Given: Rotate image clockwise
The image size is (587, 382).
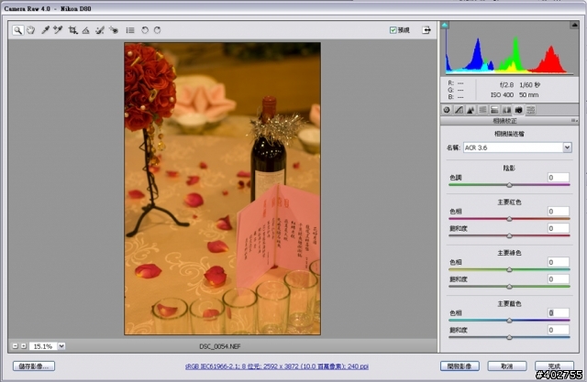Looking at the screenshot, I should coord(158,29).
